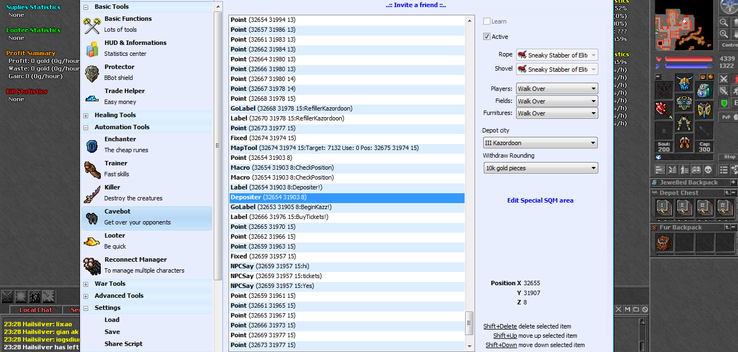The height and width of the screenshot is (352, 738).
Task: Click the Invite a friend link
Action: (x=415, y=5)
